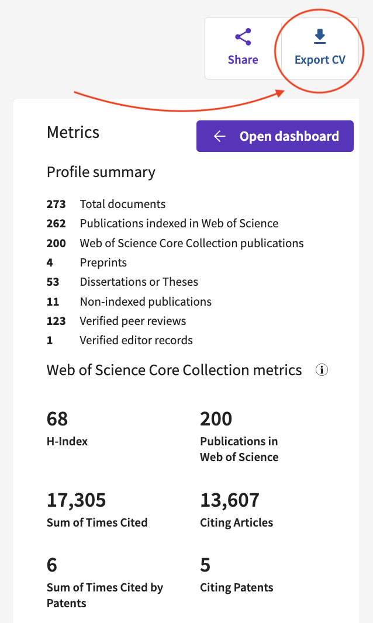Click the circled Export CV control
The height and width of the screenshot is (623, 373).
[x=319, y=48]
